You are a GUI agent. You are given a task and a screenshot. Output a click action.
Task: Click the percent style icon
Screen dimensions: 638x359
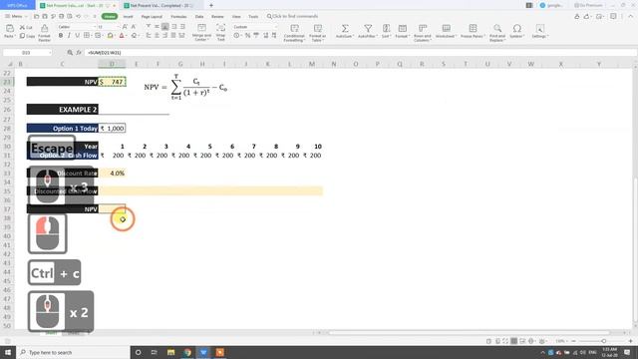click(x=247, y=36)
